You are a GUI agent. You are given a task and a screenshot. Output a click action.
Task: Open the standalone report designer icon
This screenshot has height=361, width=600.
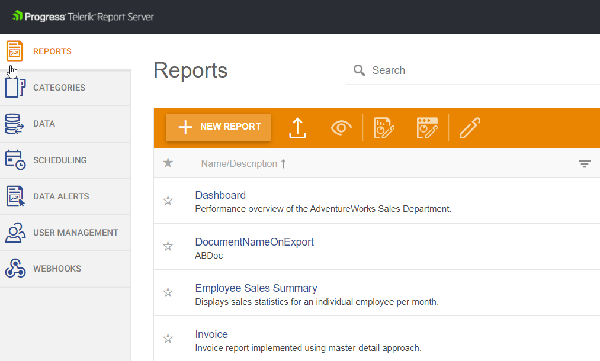384,128
